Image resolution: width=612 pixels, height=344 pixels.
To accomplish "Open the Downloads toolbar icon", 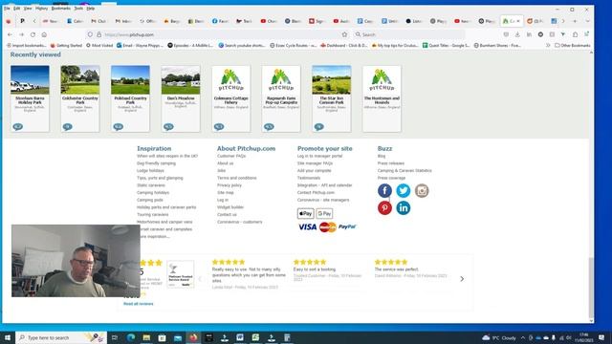I will point(517,34).
